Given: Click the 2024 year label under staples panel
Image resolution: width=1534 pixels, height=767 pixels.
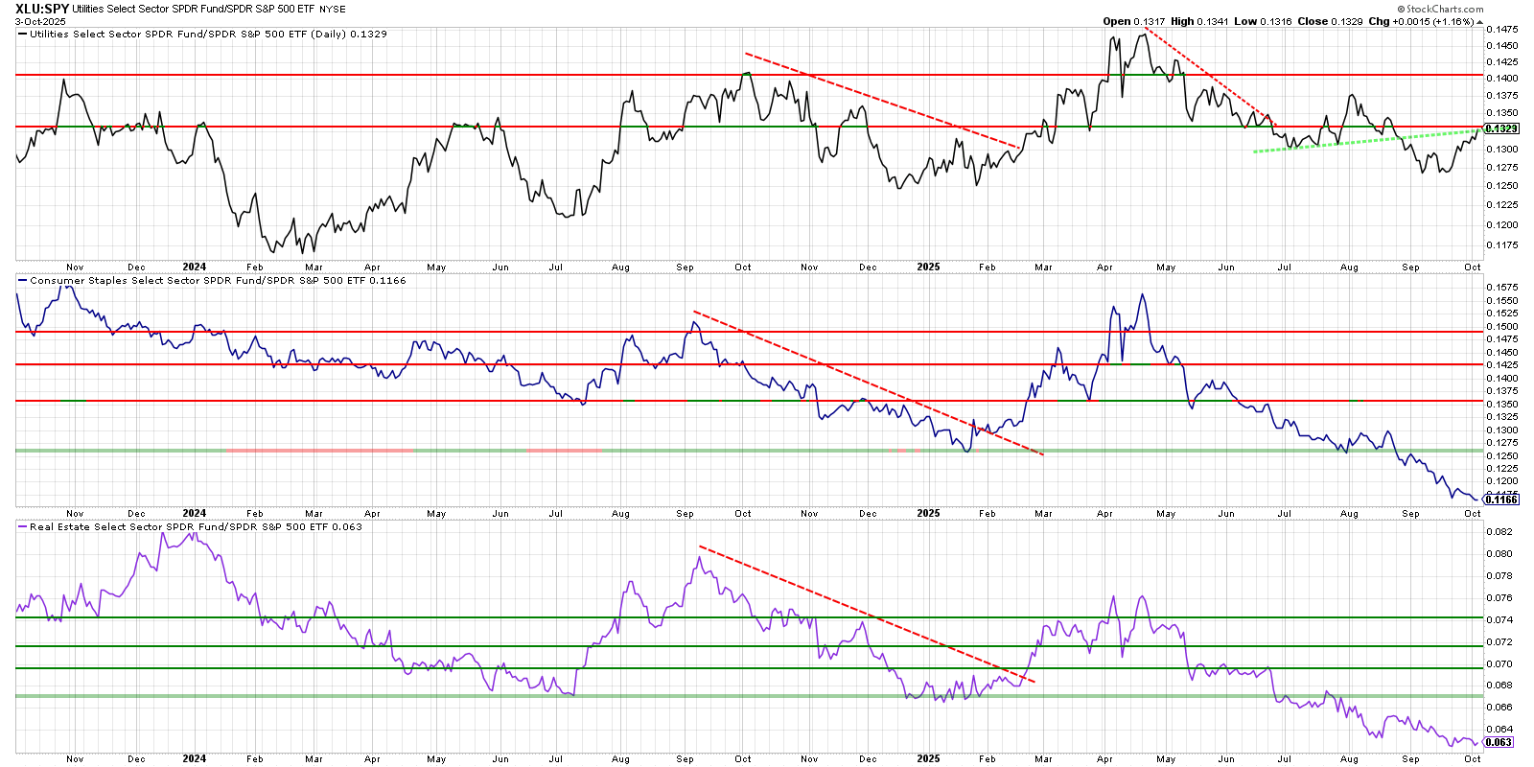Looking at the screenshot, I should tap(195, 513).
